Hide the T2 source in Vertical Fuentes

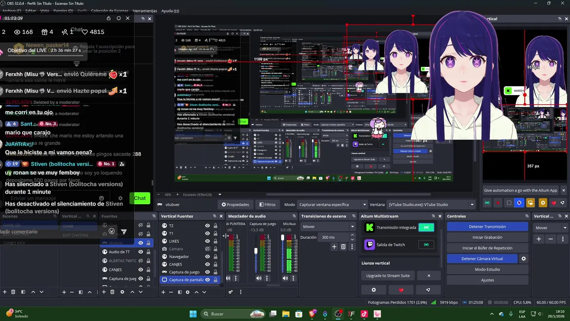coord(208,226)
